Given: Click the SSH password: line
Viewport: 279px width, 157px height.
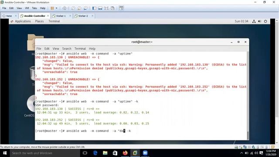Looking at the screenshot, I should point(47,105).
